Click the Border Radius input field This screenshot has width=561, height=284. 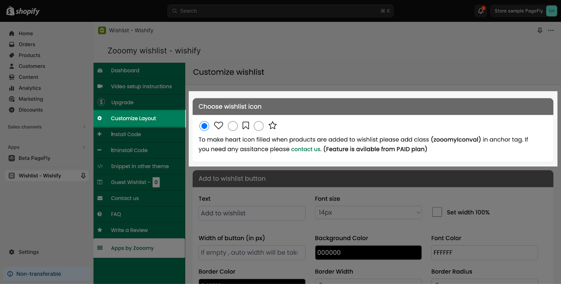485,281
